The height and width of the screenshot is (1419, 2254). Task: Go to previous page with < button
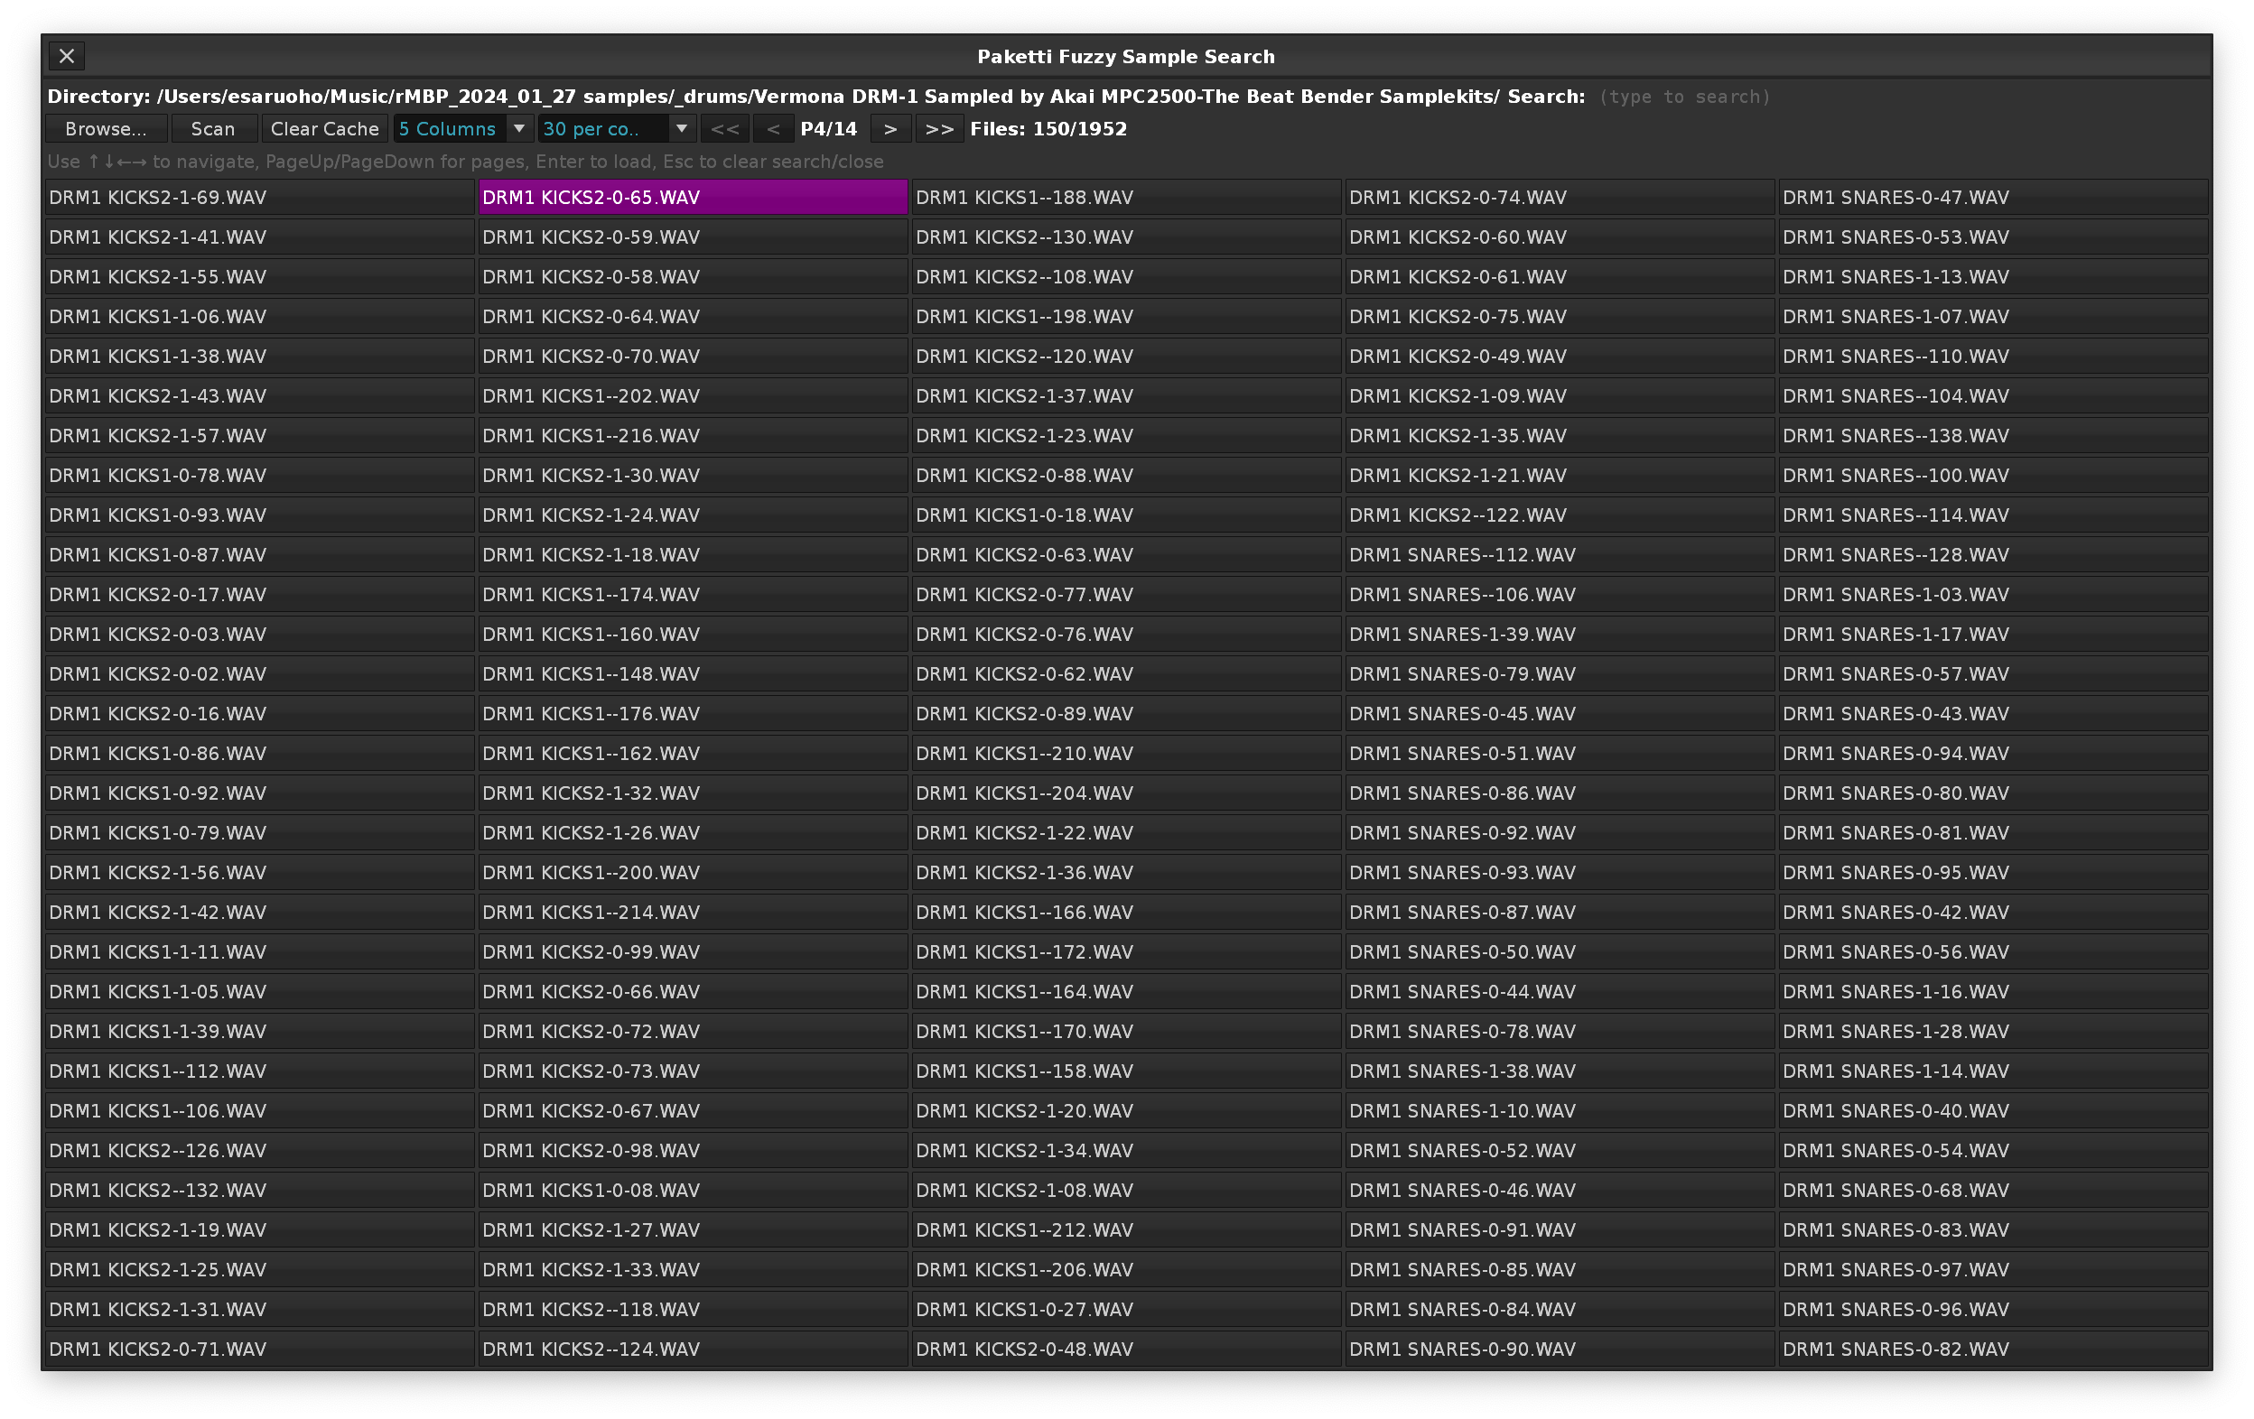[x=773, y=129]
